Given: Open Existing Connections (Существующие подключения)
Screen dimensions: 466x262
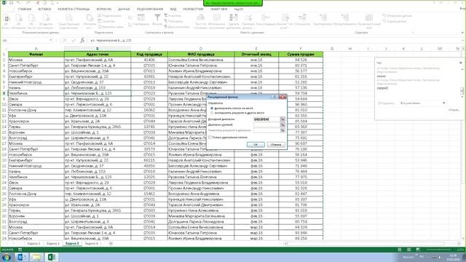Looking at the screenshot, I should [x=69, y=21].
